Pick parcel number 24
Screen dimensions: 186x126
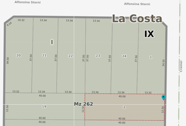coord(124,56)
